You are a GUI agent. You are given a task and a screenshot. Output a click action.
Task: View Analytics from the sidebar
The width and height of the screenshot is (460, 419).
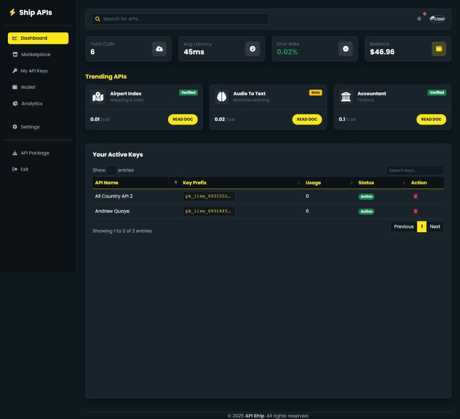pos(31,103)
